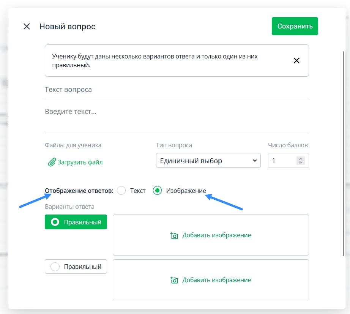Click the paperclip icon for file upload

tap(52, 162)
